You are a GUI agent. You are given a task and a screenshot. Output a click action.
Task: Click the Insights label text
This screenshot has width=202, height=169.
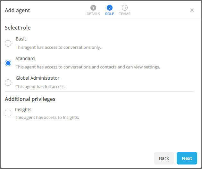[x=23, y=110]
